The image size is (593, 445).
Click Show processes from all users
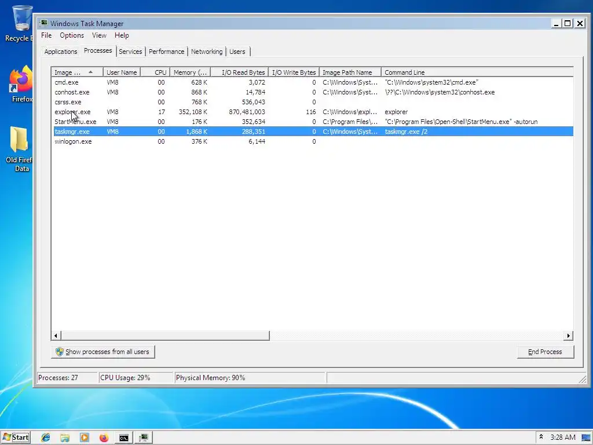pos(103,352)
